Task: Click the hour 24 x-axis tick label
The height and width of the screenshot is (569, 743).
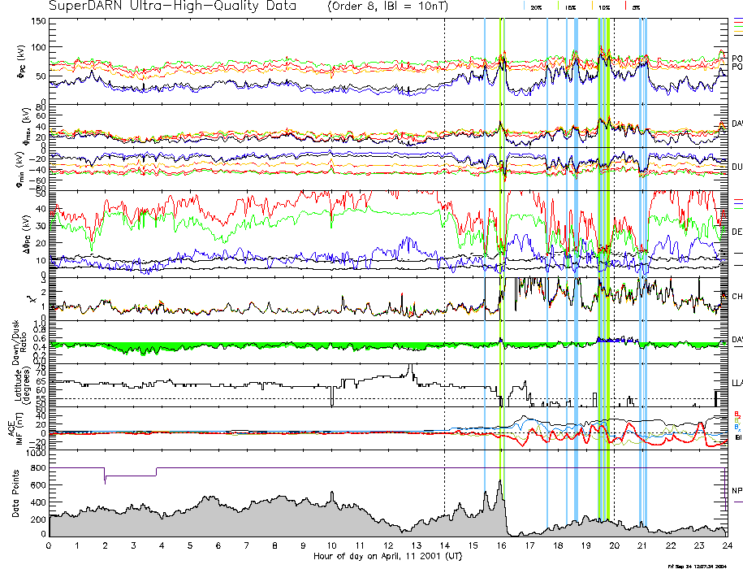Action: pyautogui.click(x=727, y=545)
